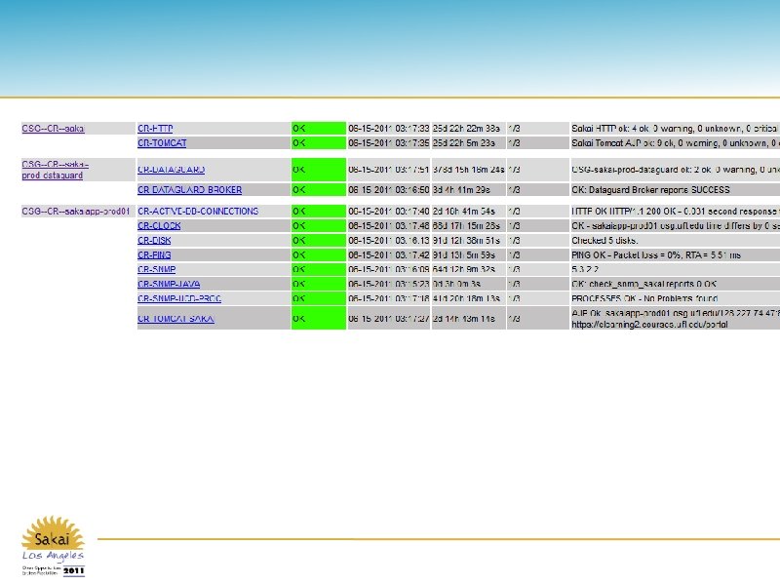Select the last check time of CR-DISK row
780x585 pixels.
point(388,240)
